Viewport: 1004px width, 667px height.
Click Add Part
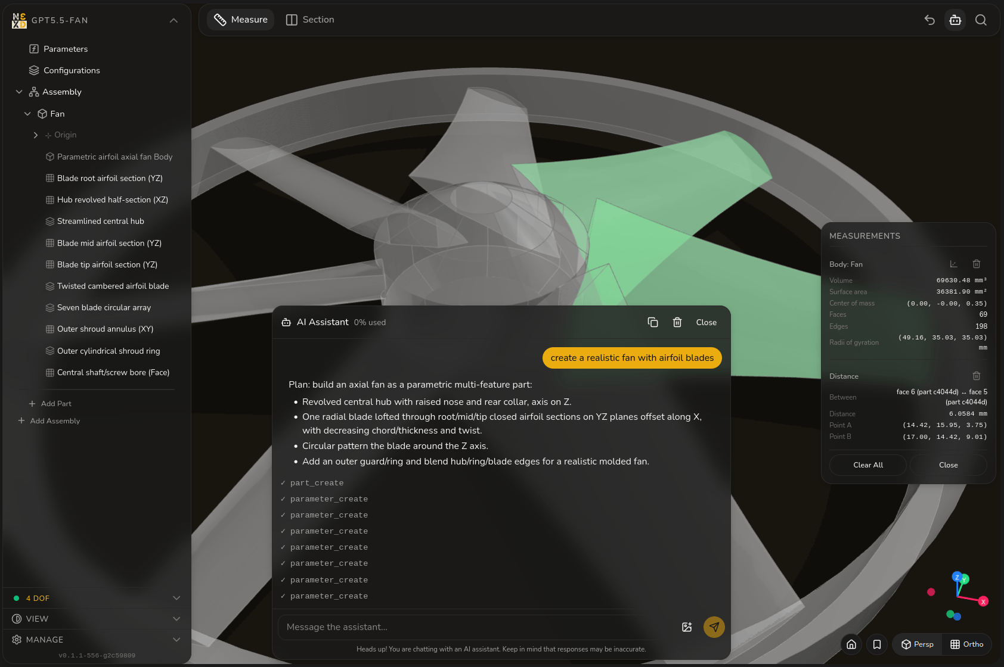[50, 403]
